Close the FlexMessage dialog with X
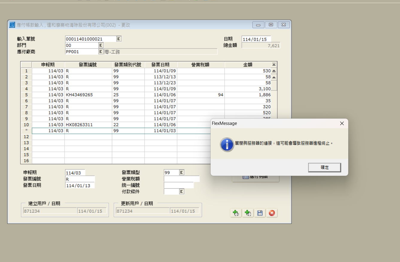This screenshot has height=262, width=400. click(342, 123)
